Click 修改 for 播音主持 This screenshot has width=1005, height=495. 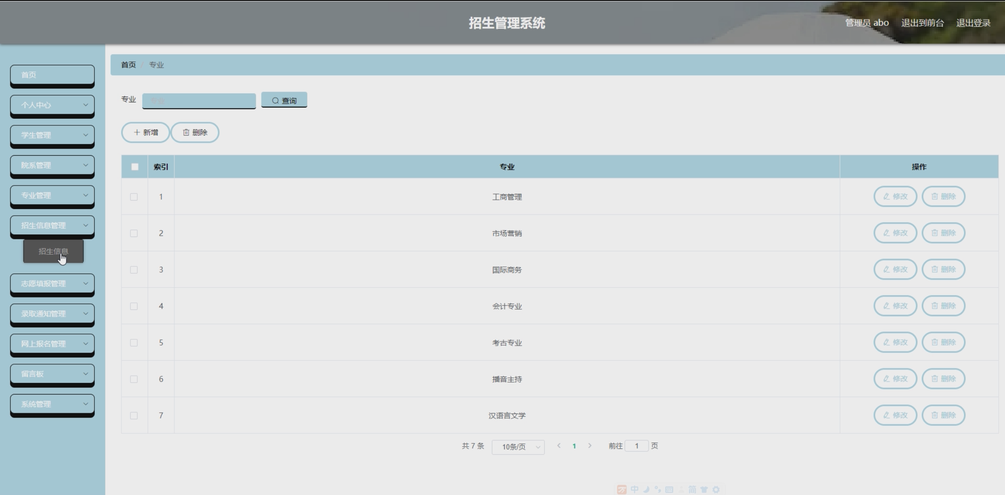pos(895,379)
